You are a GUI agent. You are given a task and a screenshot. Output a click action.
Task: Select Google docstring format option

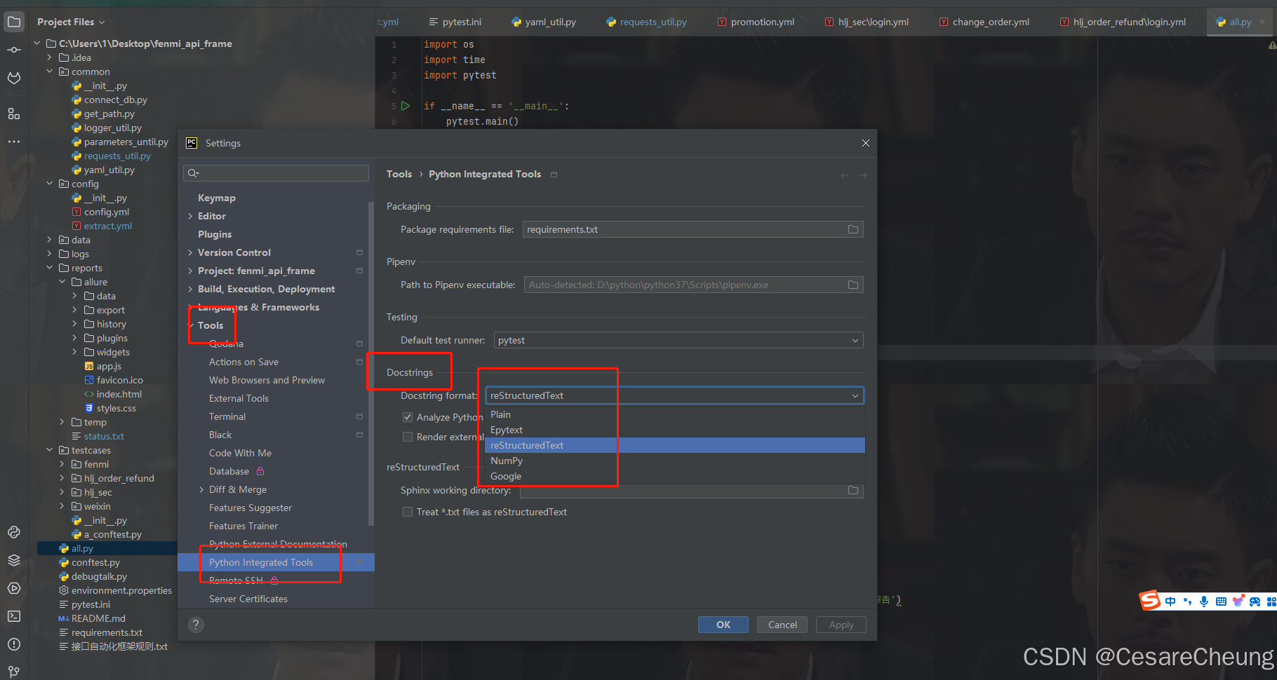[x=675, y=476]
